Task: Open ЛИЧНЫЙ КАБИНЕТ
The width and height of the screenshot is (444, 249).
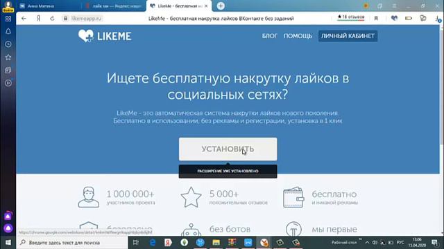Action: [x=348, y=36]
